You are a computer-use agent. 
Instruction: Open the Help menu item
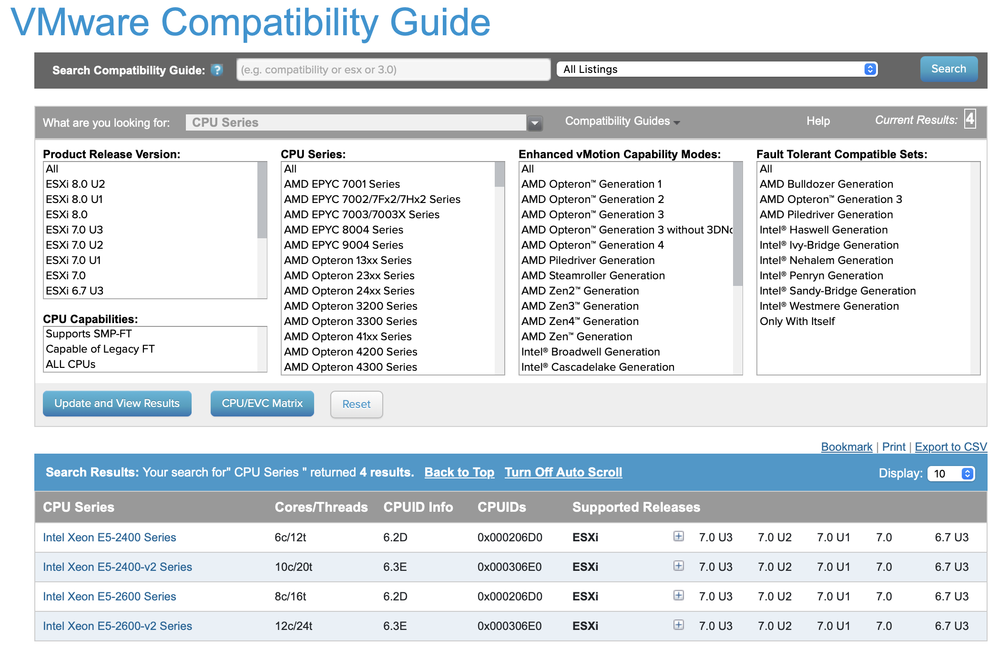pyautogui.click(x=818, y=121)
